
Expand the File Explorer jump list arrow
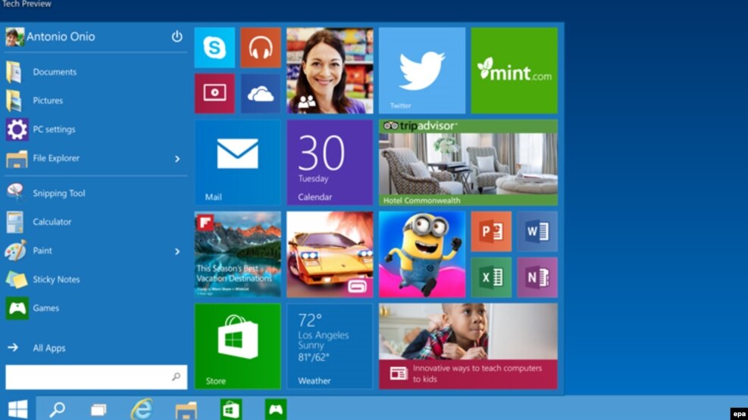click(x=177, y=159)
